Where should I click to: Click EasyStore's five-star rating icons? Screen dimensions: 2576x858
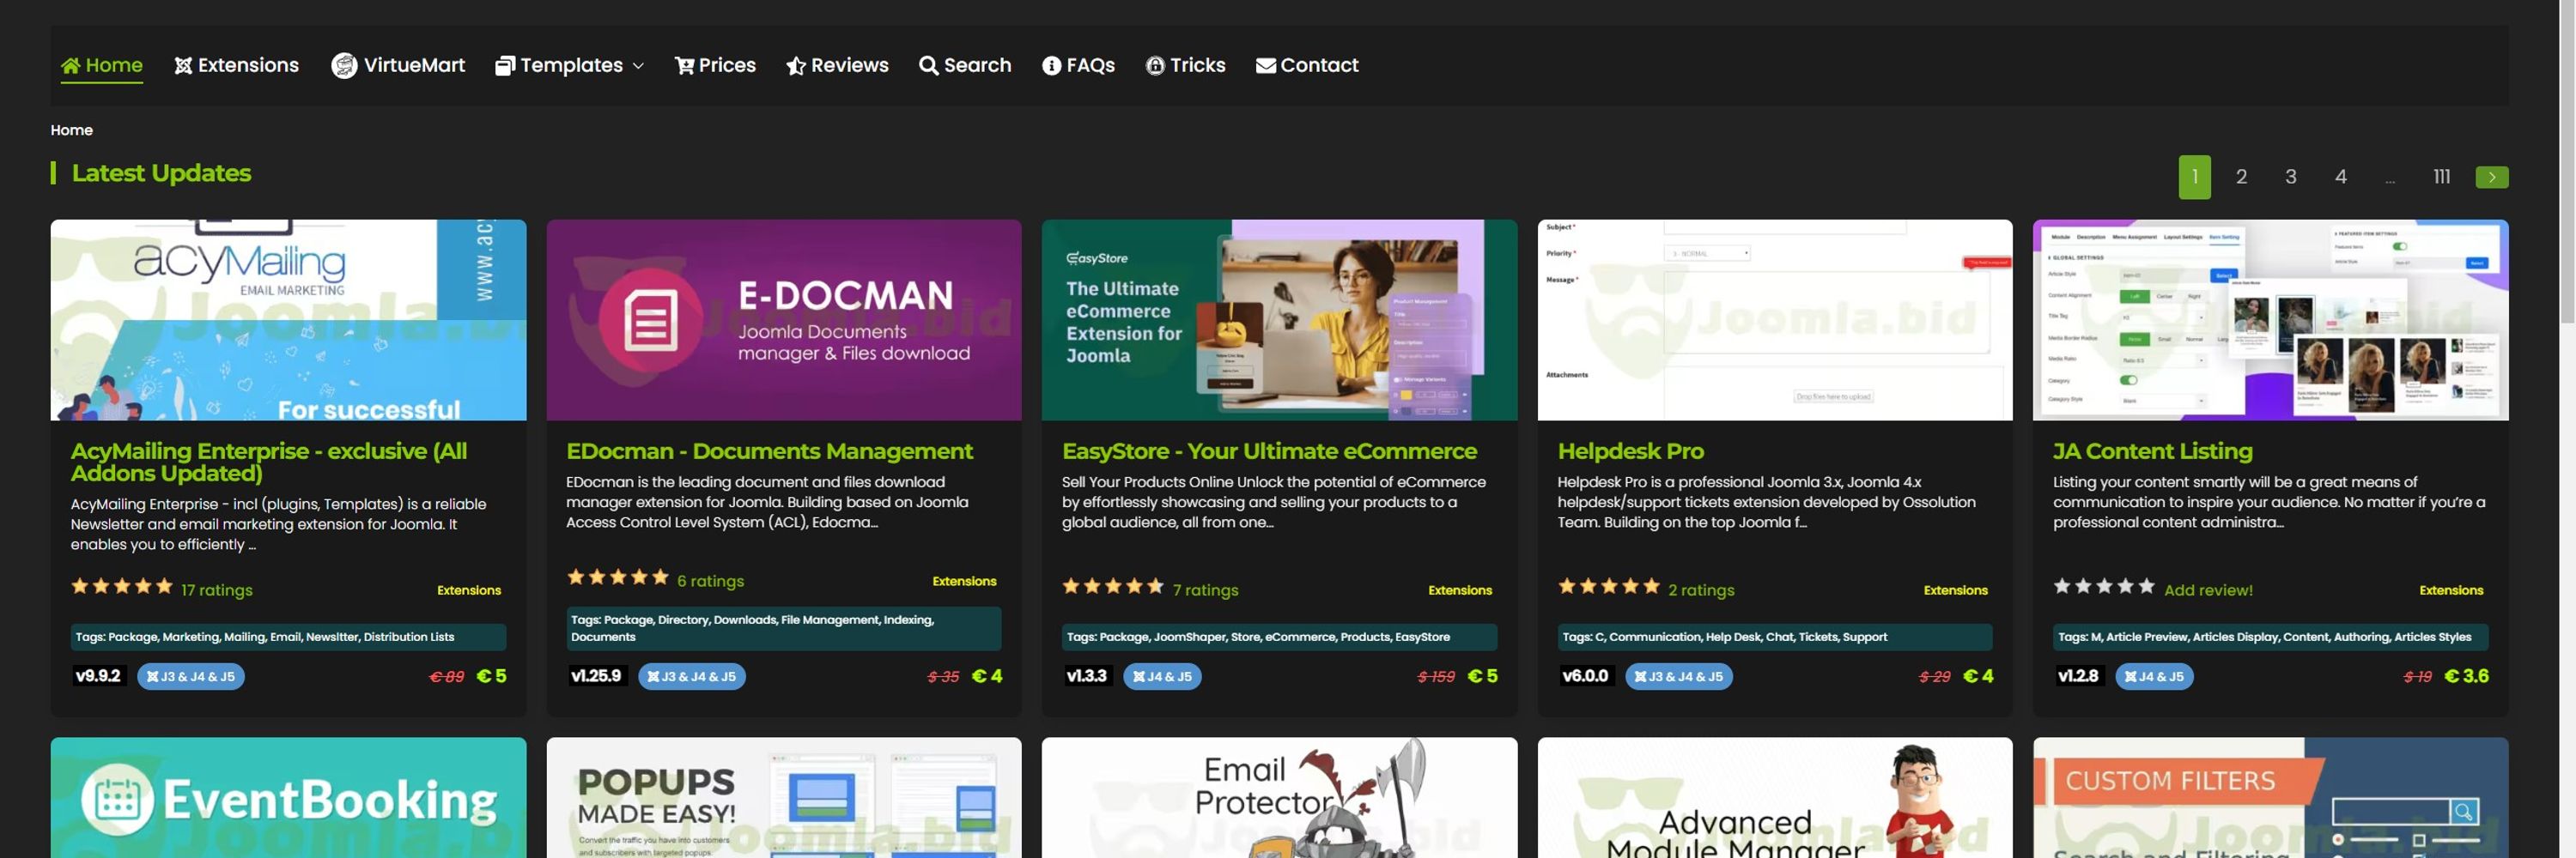pyautogui.click(x=1113, y=586)
